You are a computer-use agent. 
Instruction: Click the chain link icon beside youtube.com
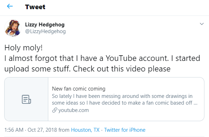coord(55,110)
